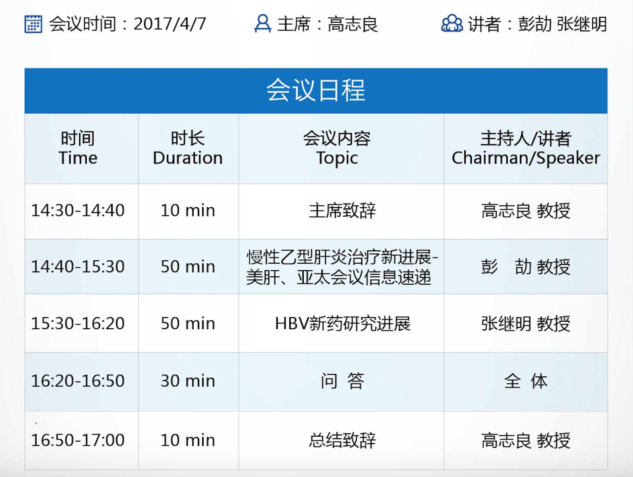Click the 会议日程 table title banner
The image size is (633, 477).
tap(316, 91)
